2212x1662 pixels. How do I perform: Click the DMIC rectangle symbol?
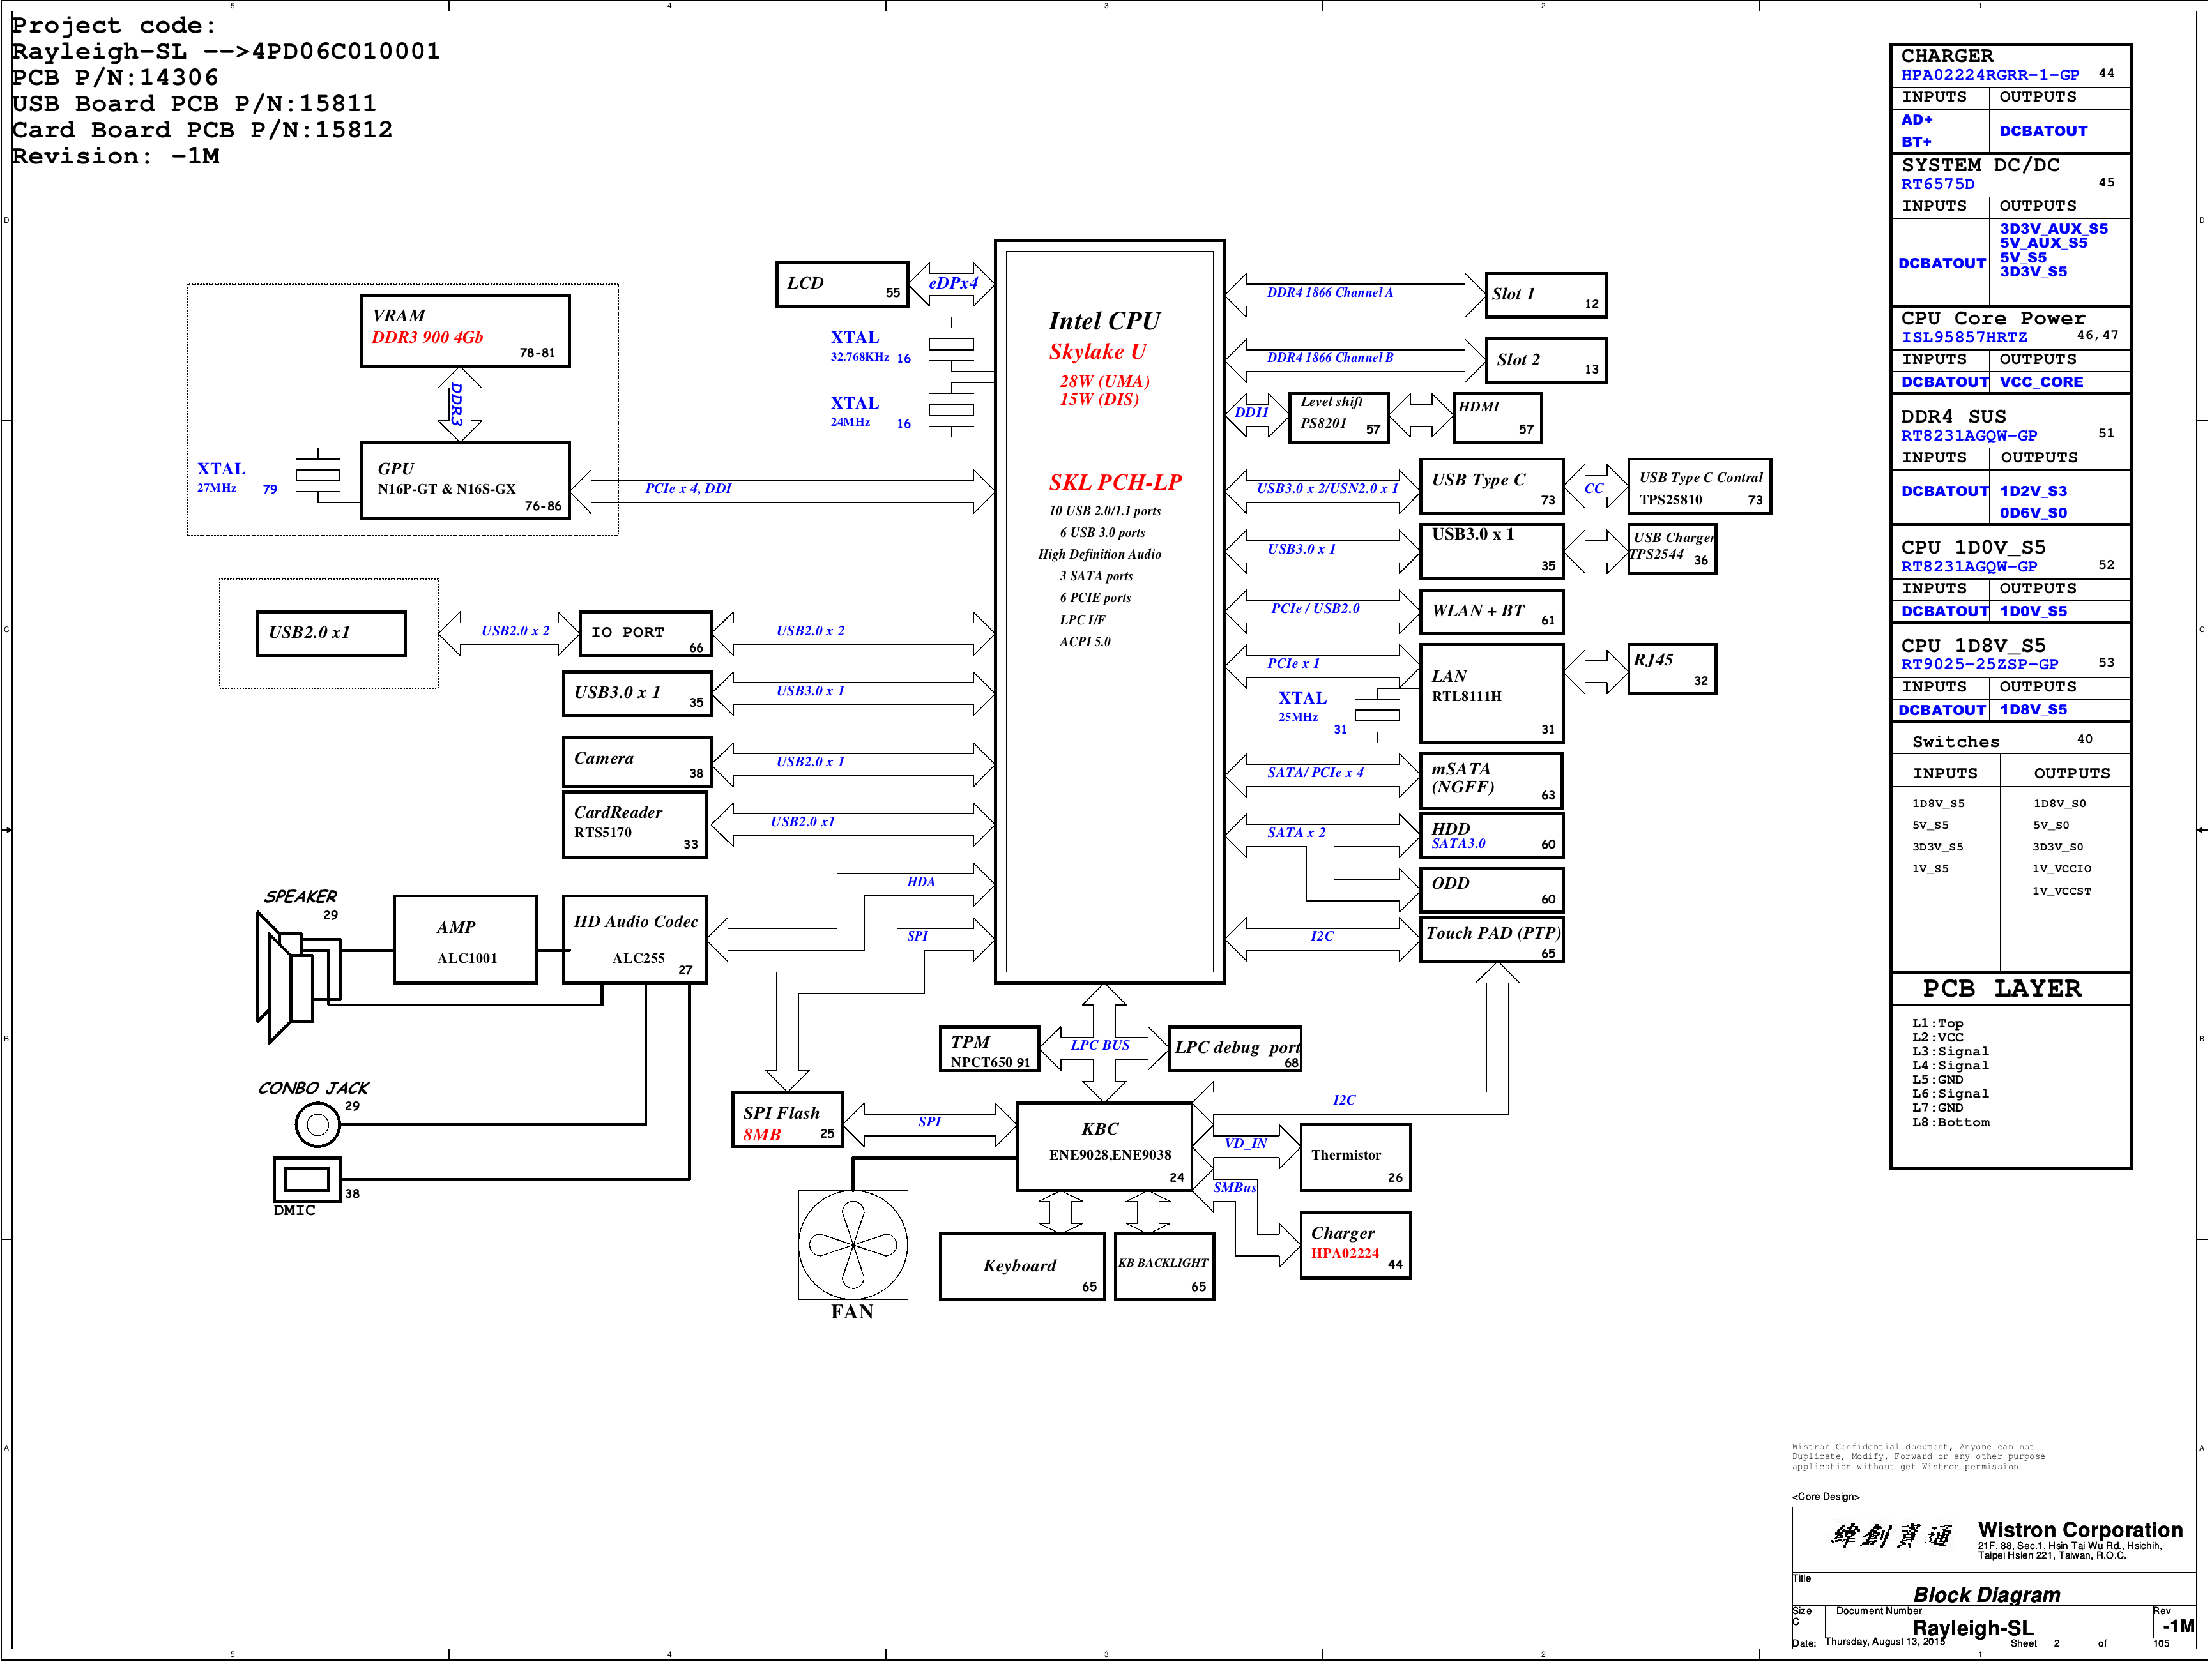[x=307, y=1179]
